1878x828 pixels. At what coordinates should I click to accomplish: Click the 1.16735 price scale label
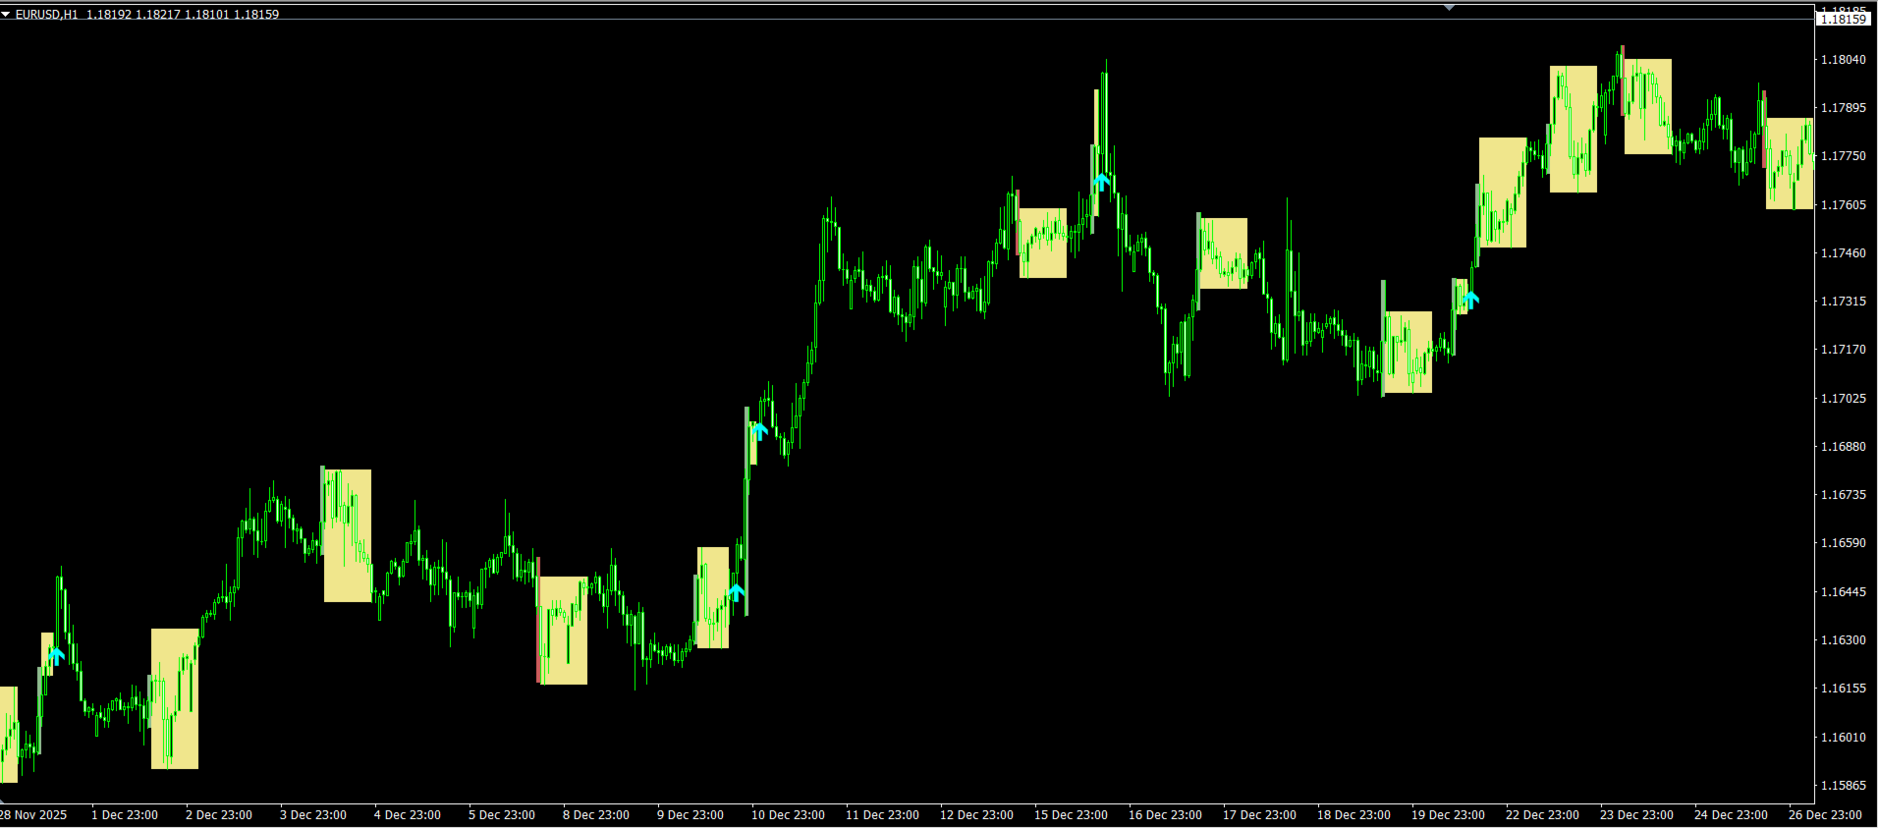pyautogui.click(x=1844, y=495)
